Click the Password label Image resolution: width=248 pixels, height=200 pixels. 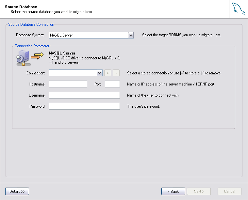(37, 106)
